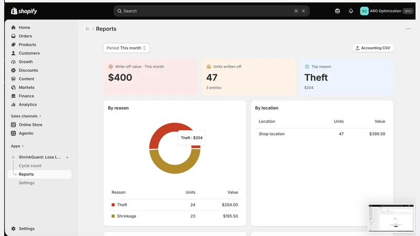Screen dimensions: 420x236
Task: Open Finance in the sidebar
Action: coord(26,96)
